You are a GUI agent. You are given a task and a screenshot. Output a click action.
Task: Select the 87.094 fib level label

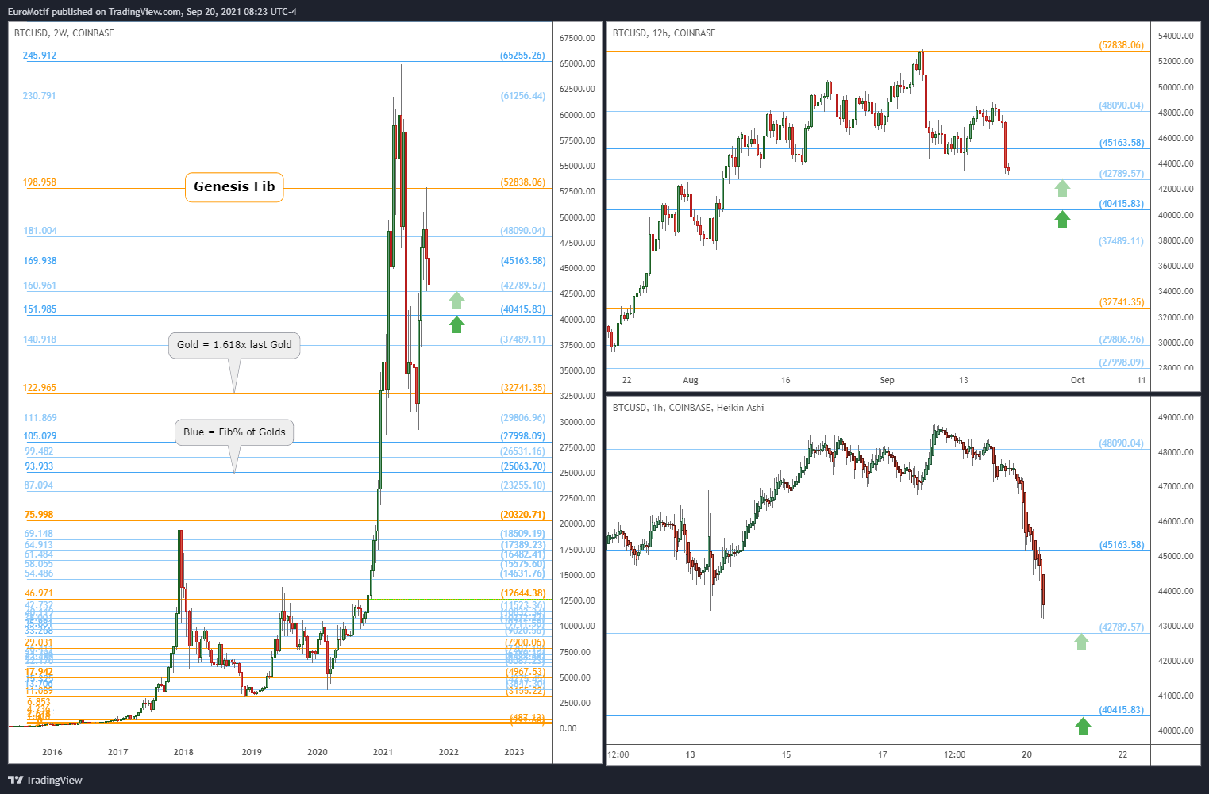(x=39, y=485)
